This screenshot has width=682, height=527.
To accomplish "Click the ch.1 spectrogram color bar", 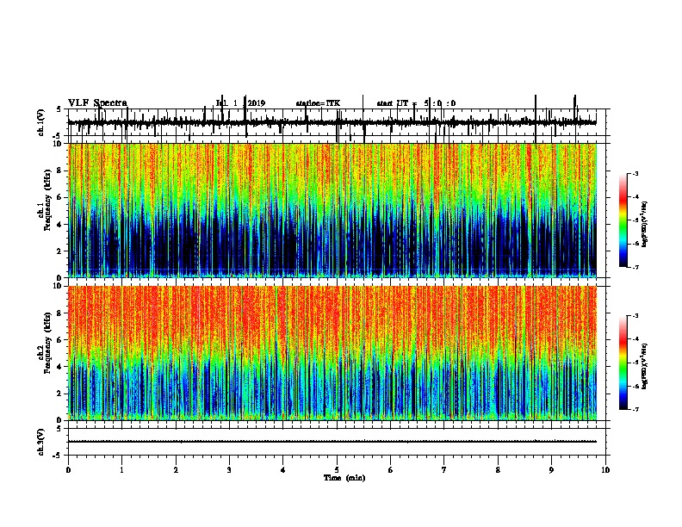I will pyautogui.click(x=623, y=220).
